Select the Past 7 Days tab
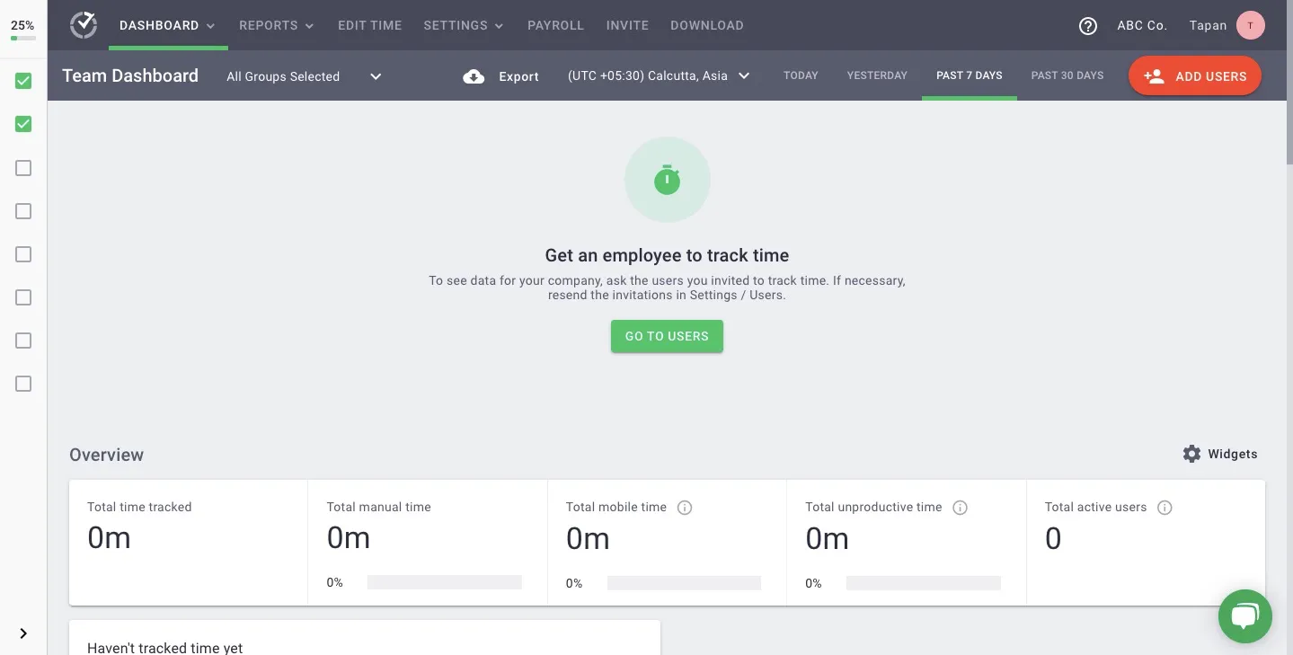This screenshot has width=1293, height=655. [x=970, y=75]
